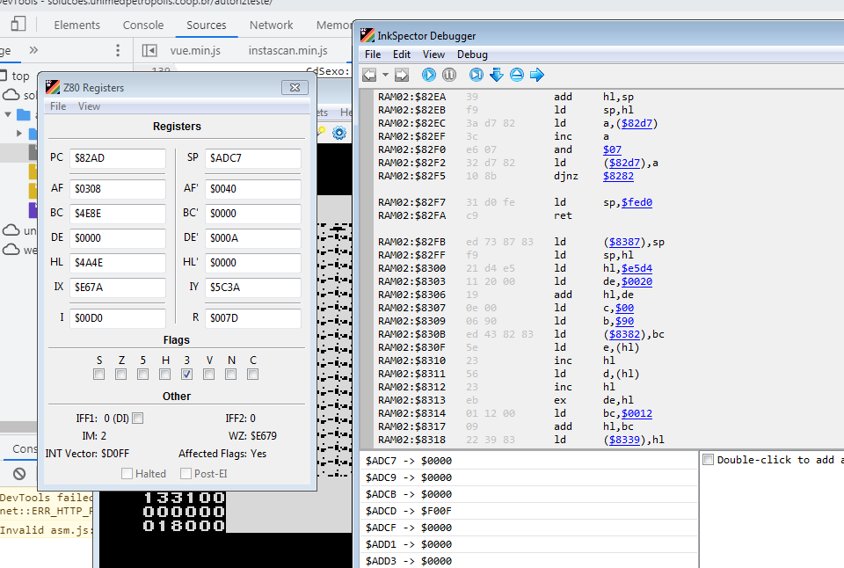This screenshot has height=568, width=844.
Task: Open the dropdown beside the back navigation button
Action: pos(385,75)
